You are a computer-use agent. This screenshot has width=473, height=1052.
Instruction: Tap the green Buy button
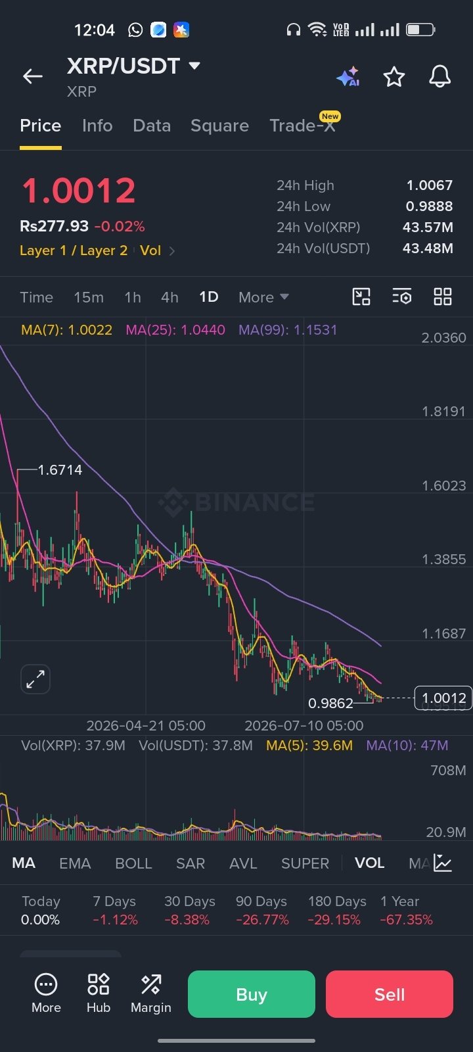[252, 994]
